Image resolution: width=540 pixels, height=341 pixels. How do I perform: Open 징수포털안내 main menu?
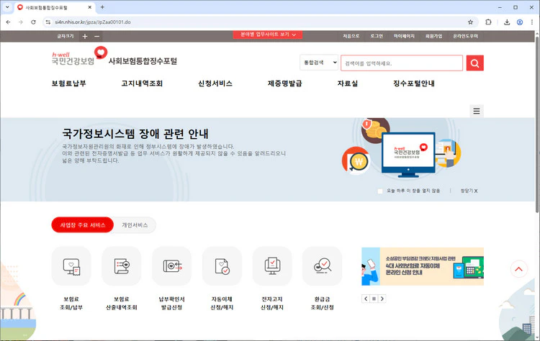414,83
